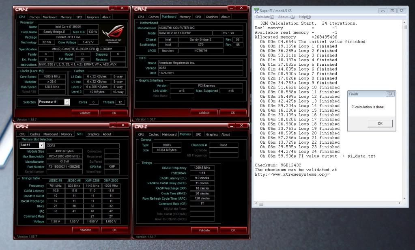Click the 'F3-19200C11-4GBZHD' part number field
Viewport: 415px width, 250px height.
(65, 167)
